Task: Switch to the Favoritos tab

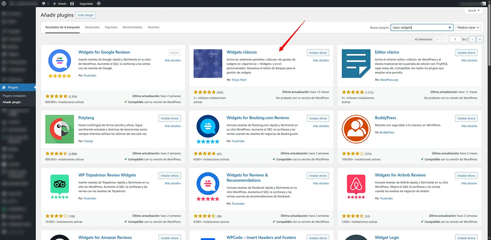Action: [154, 27]
